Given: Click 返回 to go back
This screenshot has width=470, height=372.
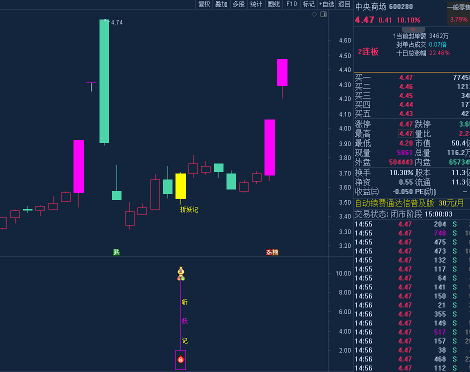Looking at the screenshot, I should (344, 4).
